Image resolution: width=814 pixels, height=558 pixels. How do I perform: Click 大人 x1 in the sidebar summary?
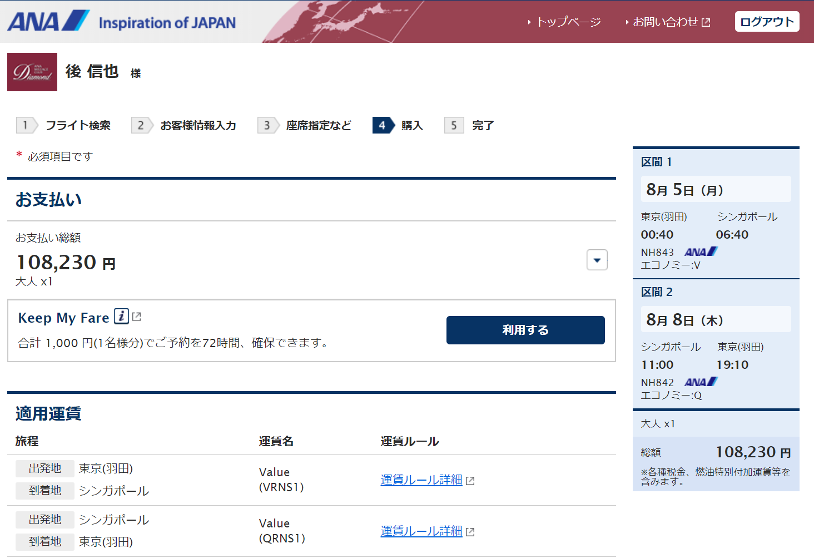[658, 424]
